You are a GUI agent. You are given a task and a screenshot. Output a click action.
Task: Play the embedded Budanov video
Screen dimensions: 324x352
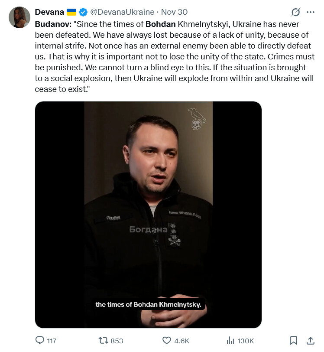pos(148,215)
